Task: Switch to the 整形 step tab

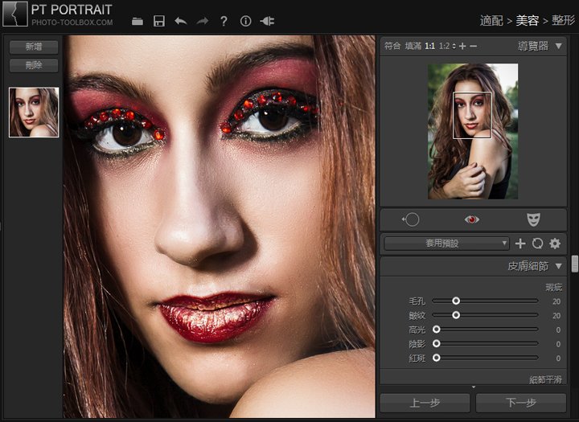Action: click(x=563, y=20)
